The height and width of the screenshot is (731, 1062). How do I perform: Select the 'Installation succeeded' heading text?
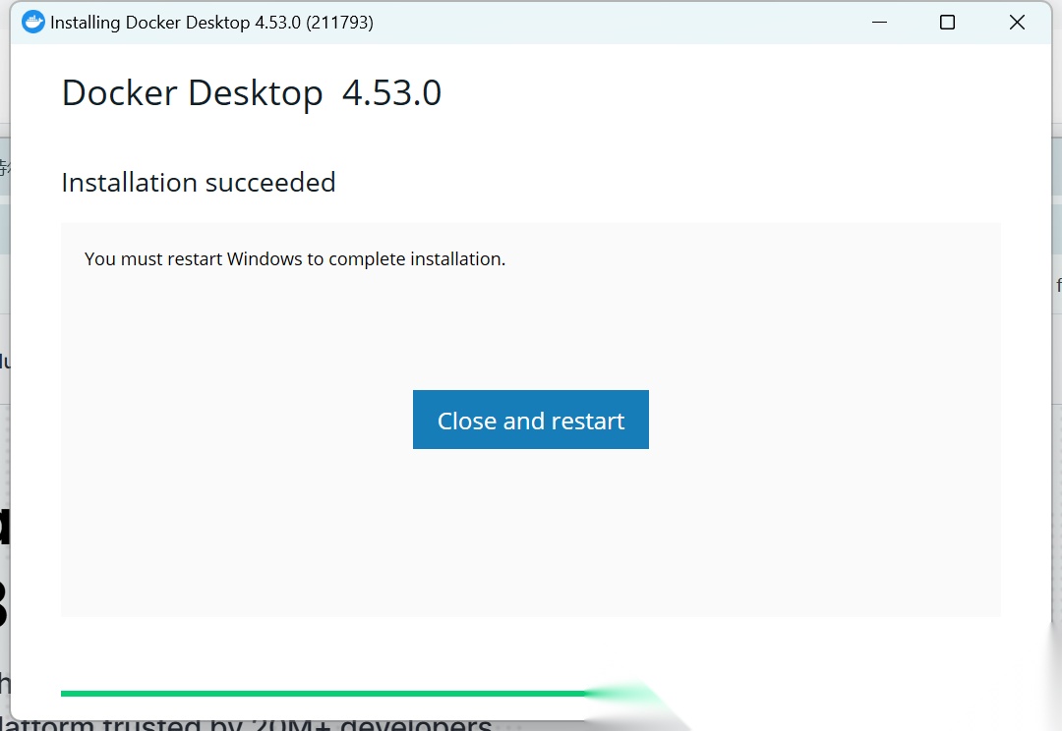(x=199, y=182)
